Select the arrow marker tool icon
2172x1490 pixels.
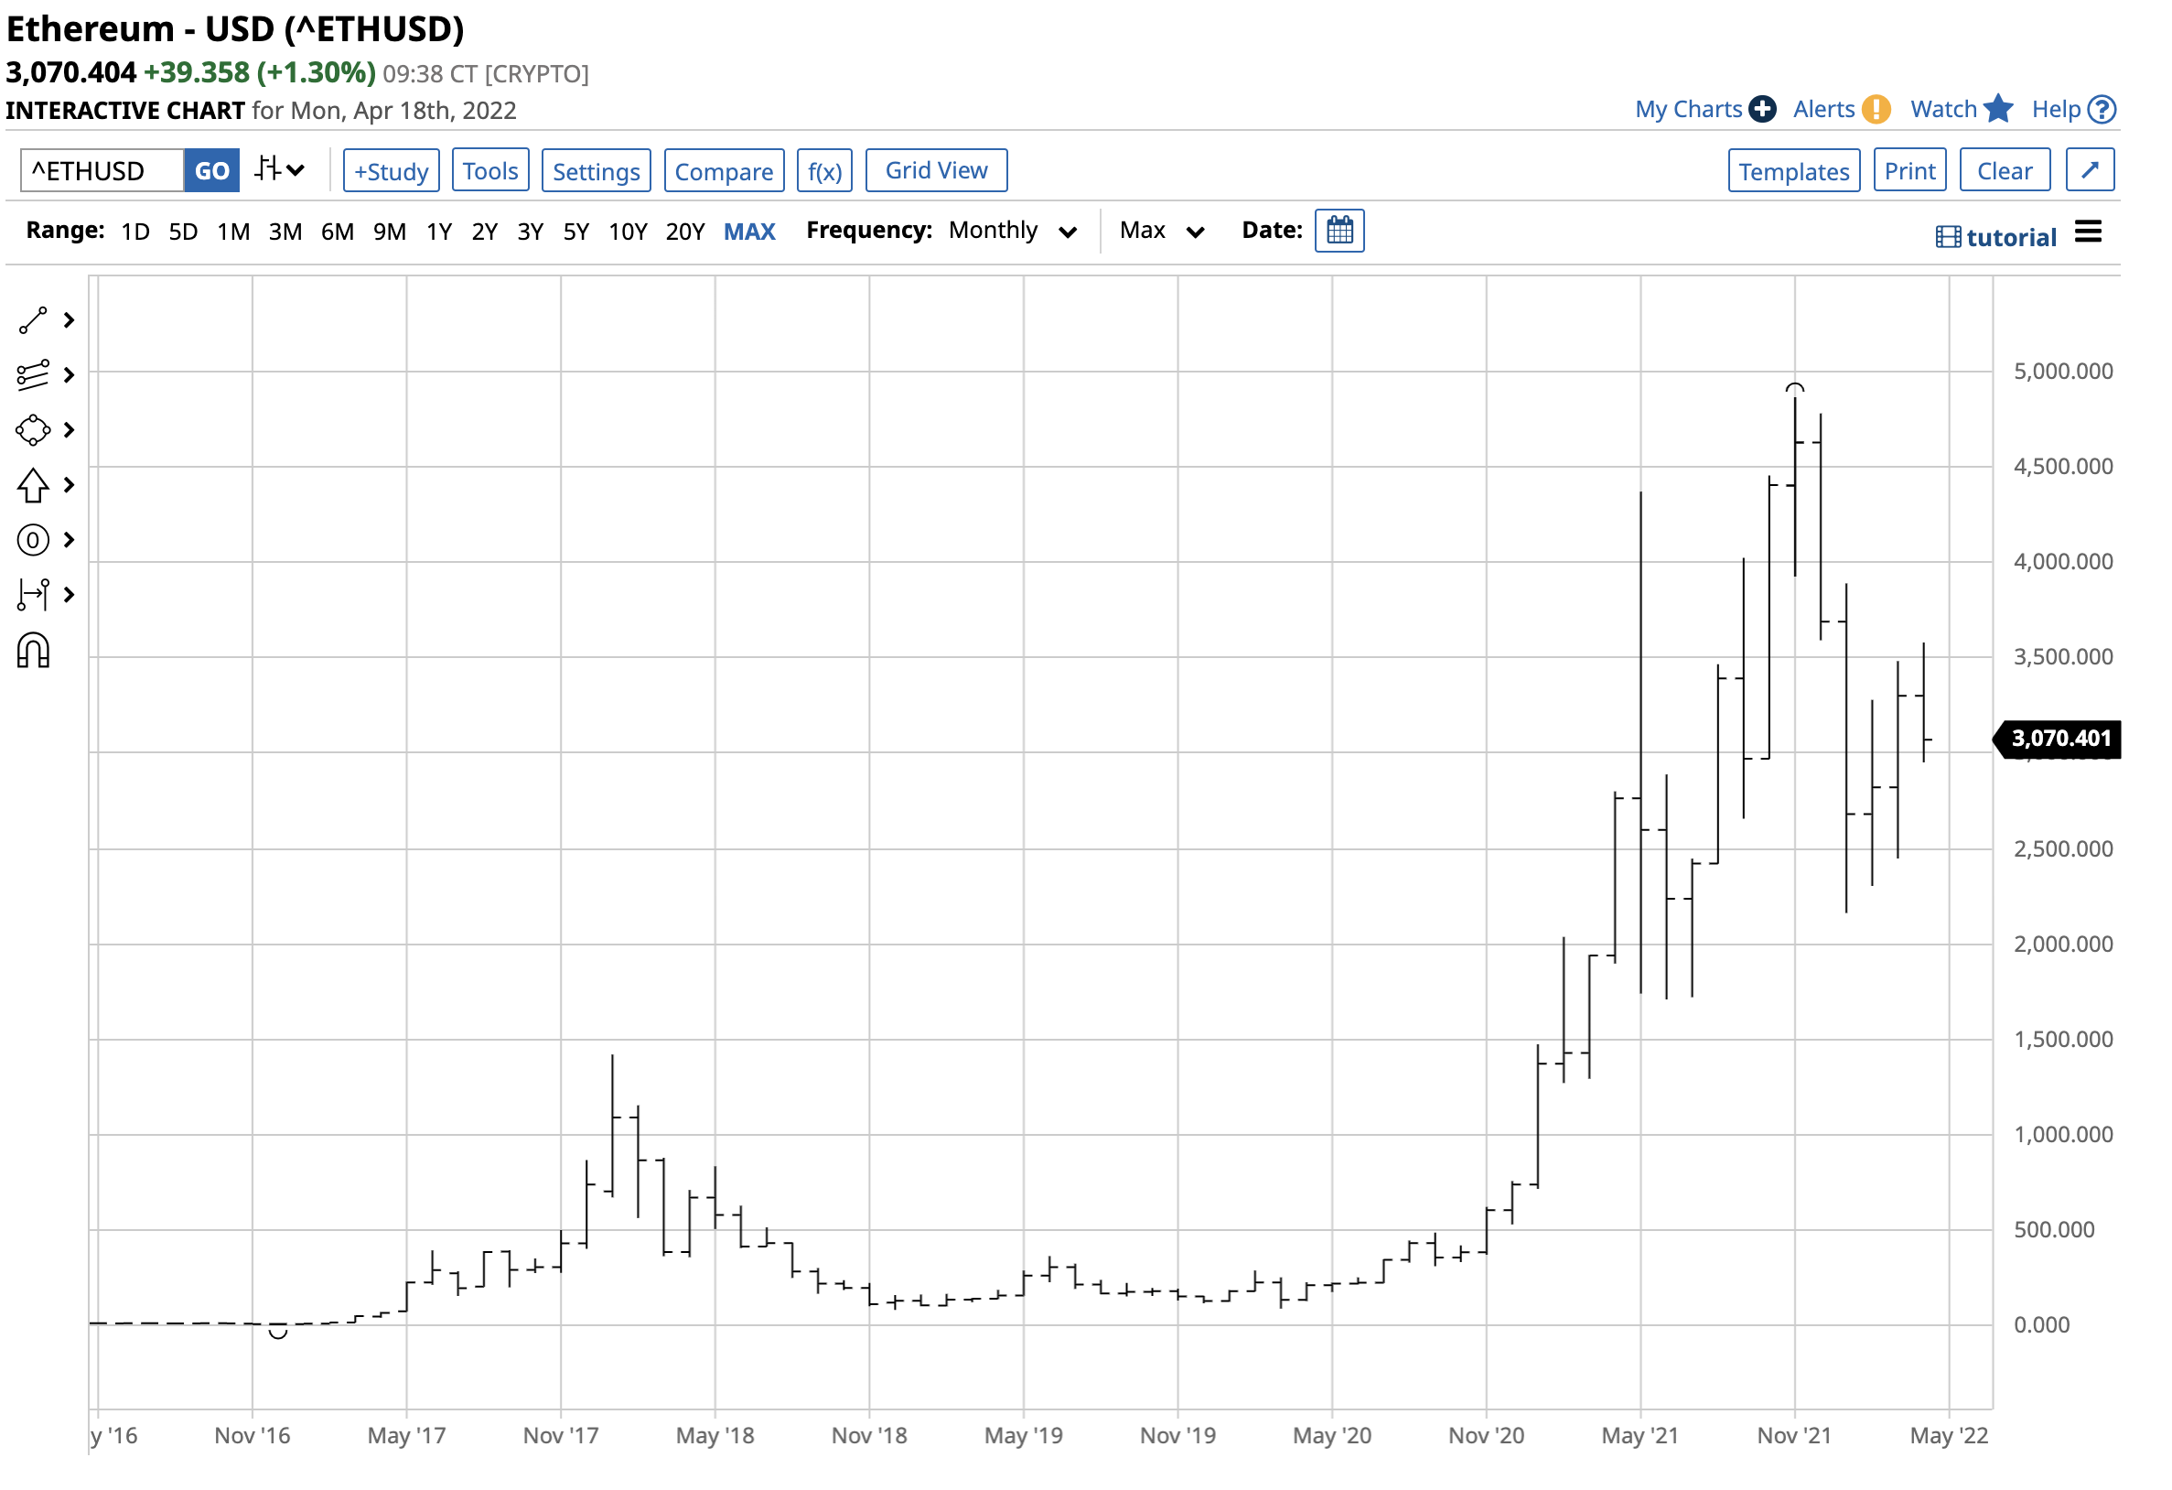coord(33,485)
